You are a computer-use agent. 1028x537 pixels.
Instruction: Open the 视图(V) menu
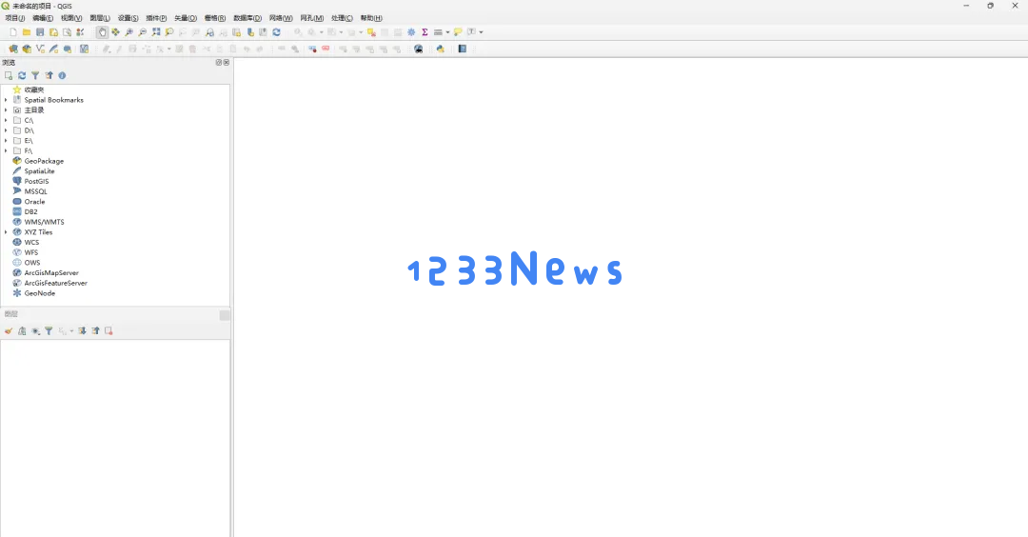click(71, 18)
